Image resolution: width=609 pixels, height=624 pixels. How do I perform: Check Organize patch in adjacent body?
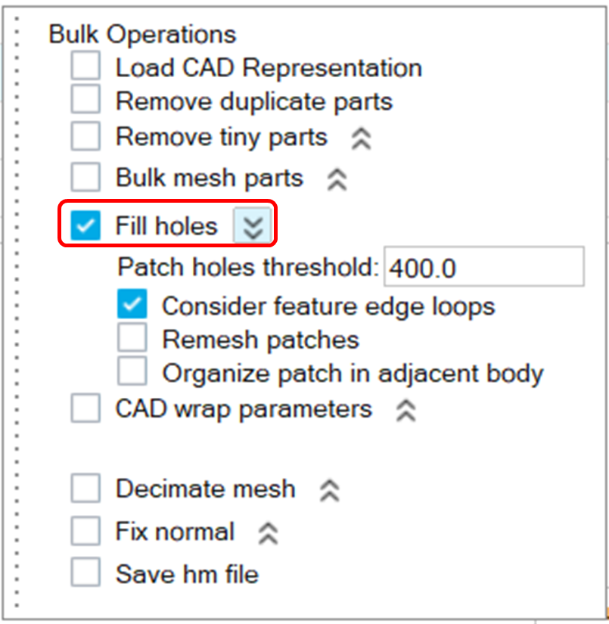click(x=132, y=372)
